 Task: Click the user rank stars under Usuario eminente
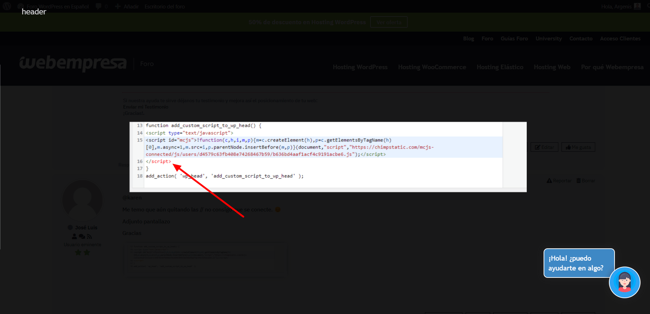[83, 252]
